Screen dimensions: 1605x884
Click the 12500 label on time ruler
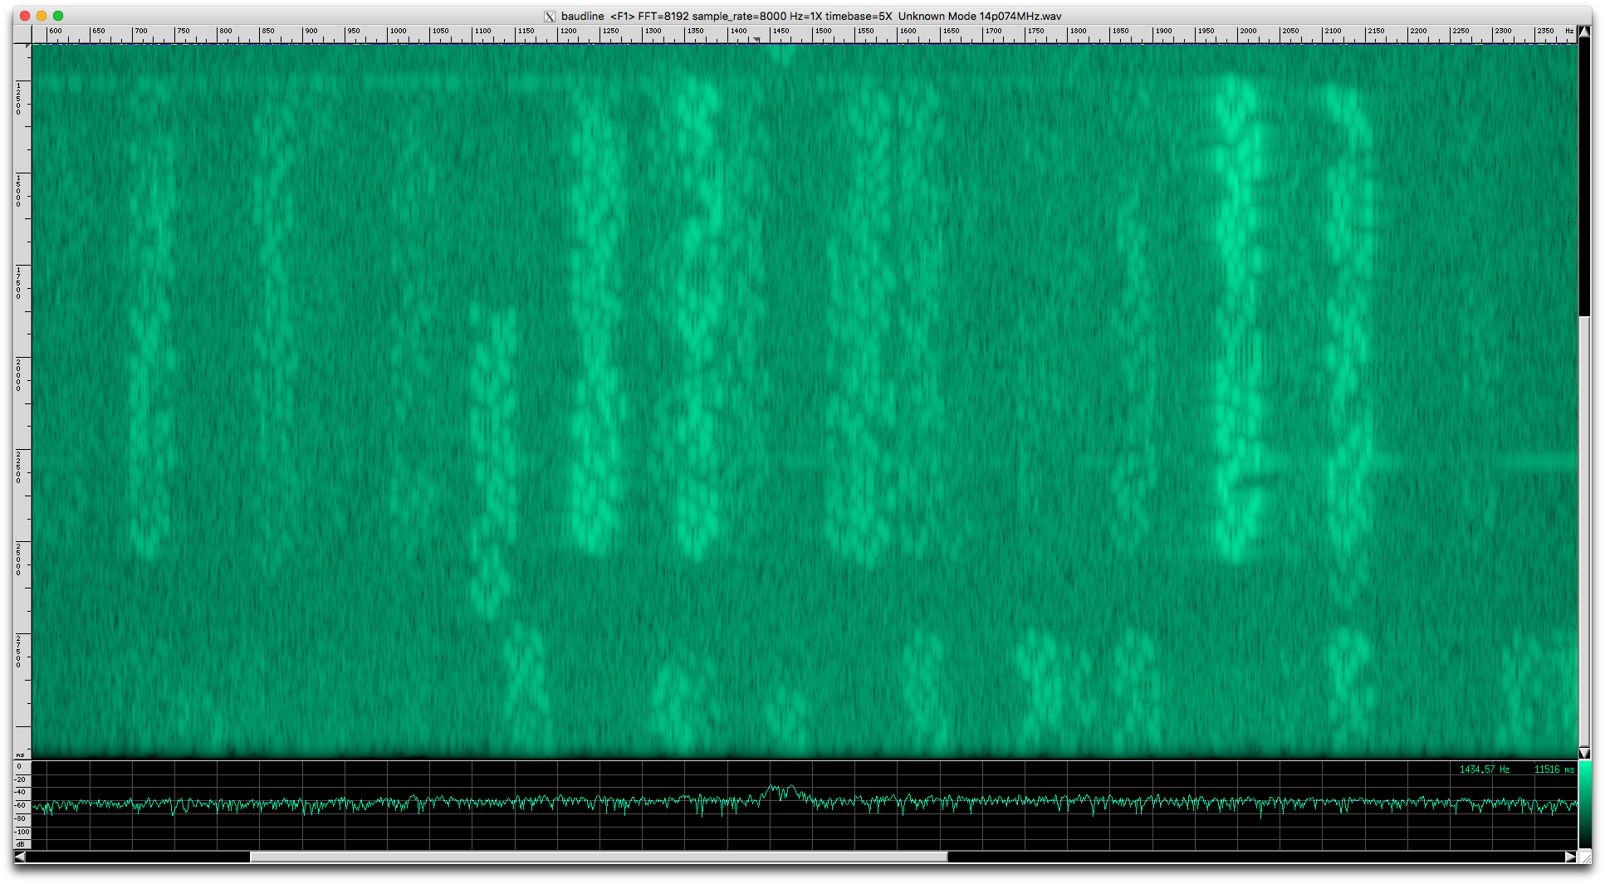(18, 99)
